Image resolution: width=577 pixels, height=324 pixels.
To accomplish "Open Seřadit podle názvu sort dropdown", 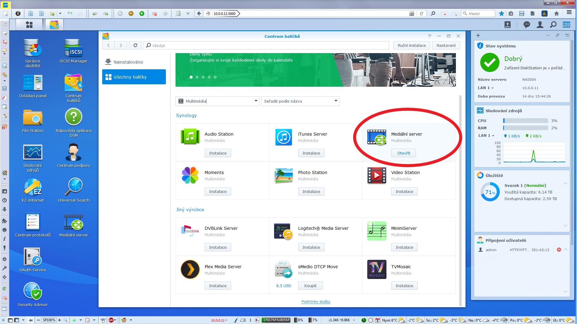I will click(x=300, y=101).
